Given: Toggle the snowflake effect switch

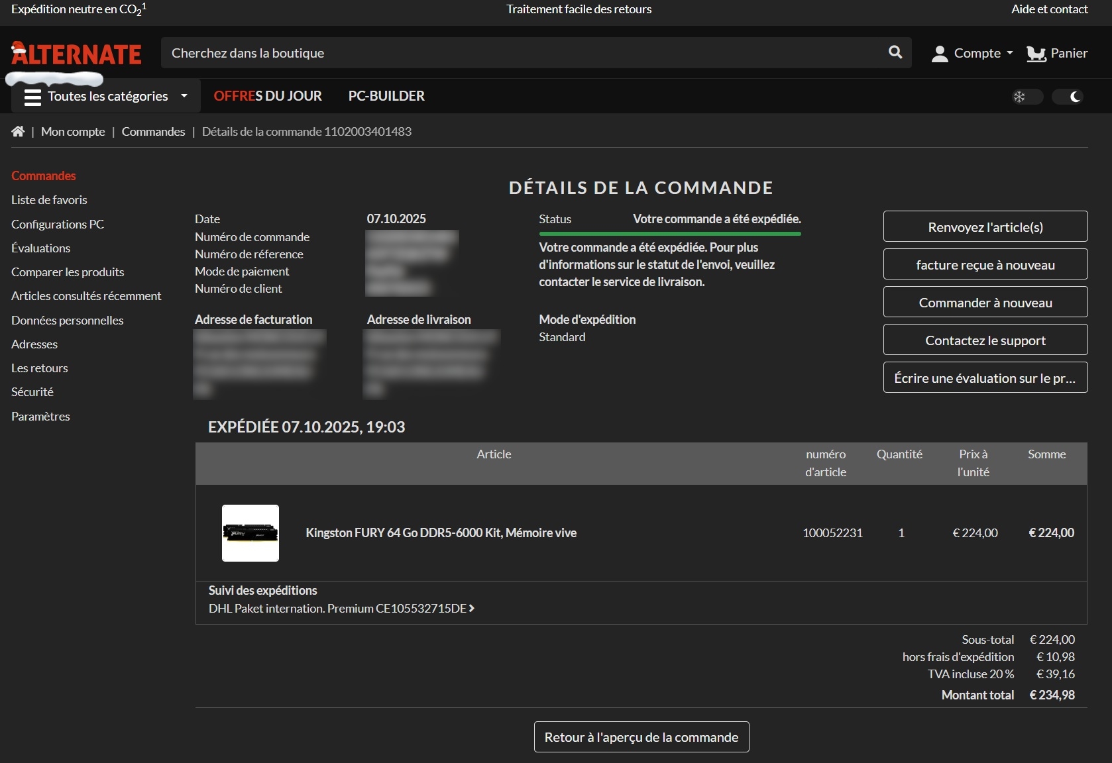Looking at the screenshot, I should coord(1027,97).
